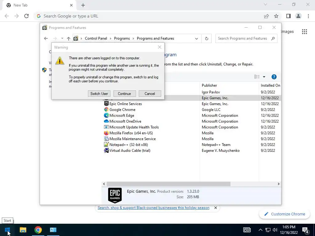Expand the view options dropdown arrow
This screenshot has width=315, height=236.
click(x=264, y=77)
